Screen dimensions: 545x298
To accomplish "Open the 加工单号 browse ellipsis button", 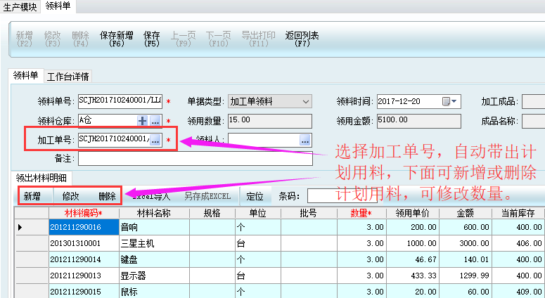I will (155, 140).
